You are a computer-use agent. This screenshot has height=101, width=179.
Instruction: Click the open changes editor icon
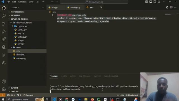coord(167,7)
